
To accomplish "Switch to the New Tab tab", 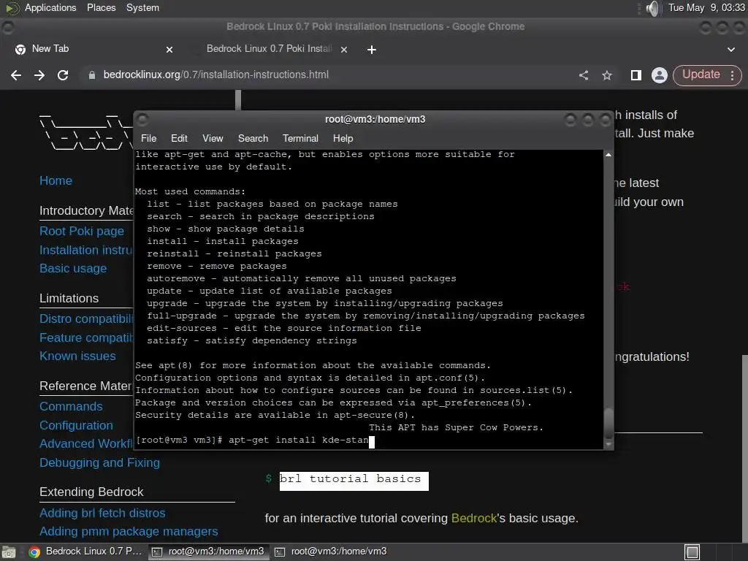I will (93, 49).
